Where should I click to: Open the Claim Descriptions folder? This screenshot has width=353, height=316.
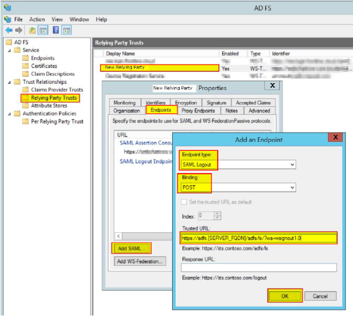click(52, 74)
